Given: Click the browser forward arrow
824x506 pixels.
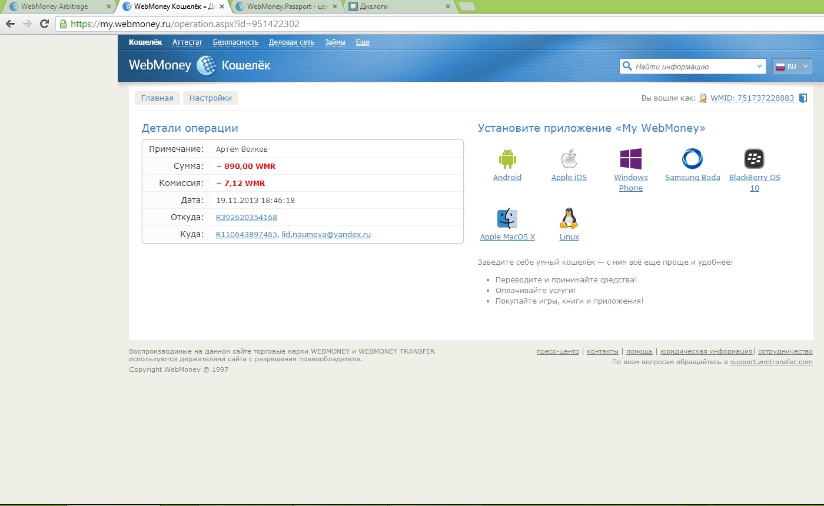Looking at the screenshot, I should point(27,24).
